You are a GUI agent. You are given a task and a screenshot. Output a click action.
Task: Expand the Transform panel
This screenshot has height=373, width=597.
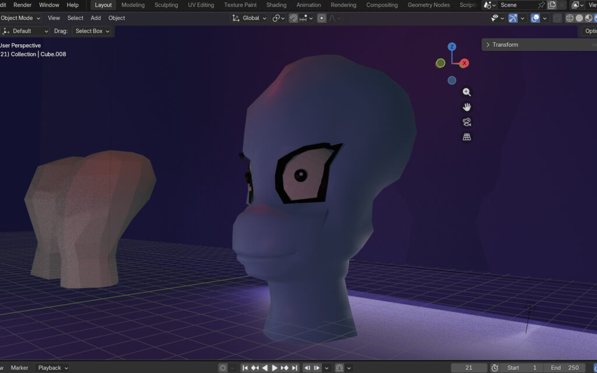pos(505,45)
